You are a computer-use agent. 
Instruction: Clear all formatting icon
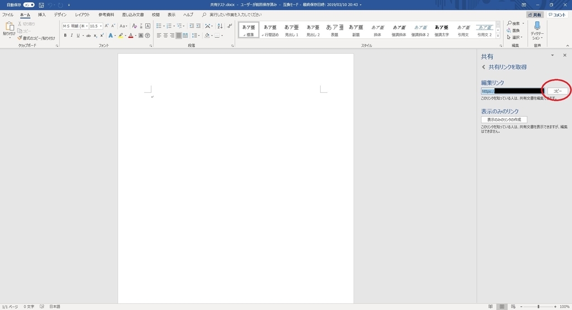[x=134, y=26]
